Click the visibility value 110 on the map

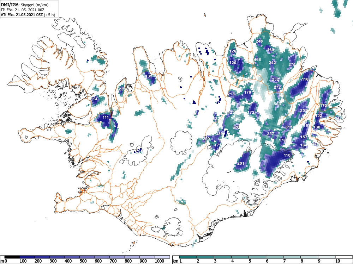click(x=287, y=155)
